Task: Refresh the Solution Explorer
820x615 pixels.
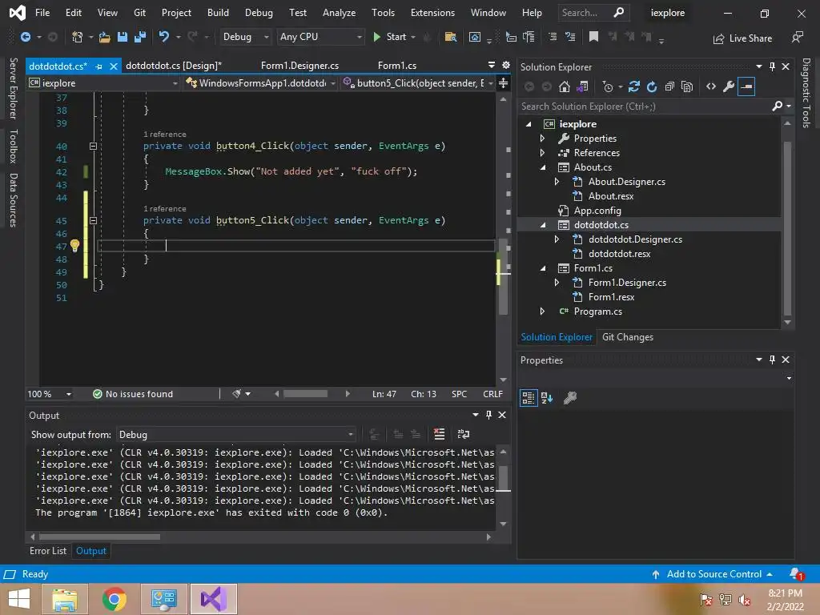Action: click(x=652, y=86)
